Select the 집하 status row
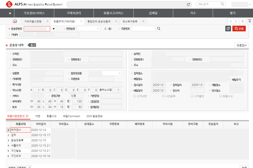Image resolution: width=253 pixels, height=168 pixels. click(x=21, y=135)
